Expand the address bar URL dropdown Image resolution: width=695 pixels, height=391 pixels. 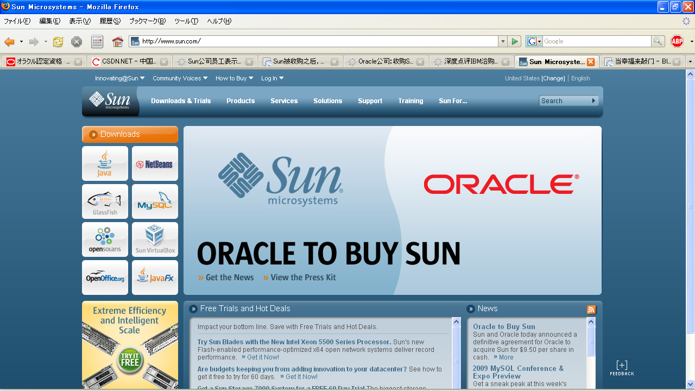tap(502, 41)
